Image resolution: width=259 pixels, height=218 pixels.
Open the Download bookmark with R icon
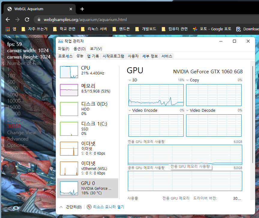coord(247,29)
